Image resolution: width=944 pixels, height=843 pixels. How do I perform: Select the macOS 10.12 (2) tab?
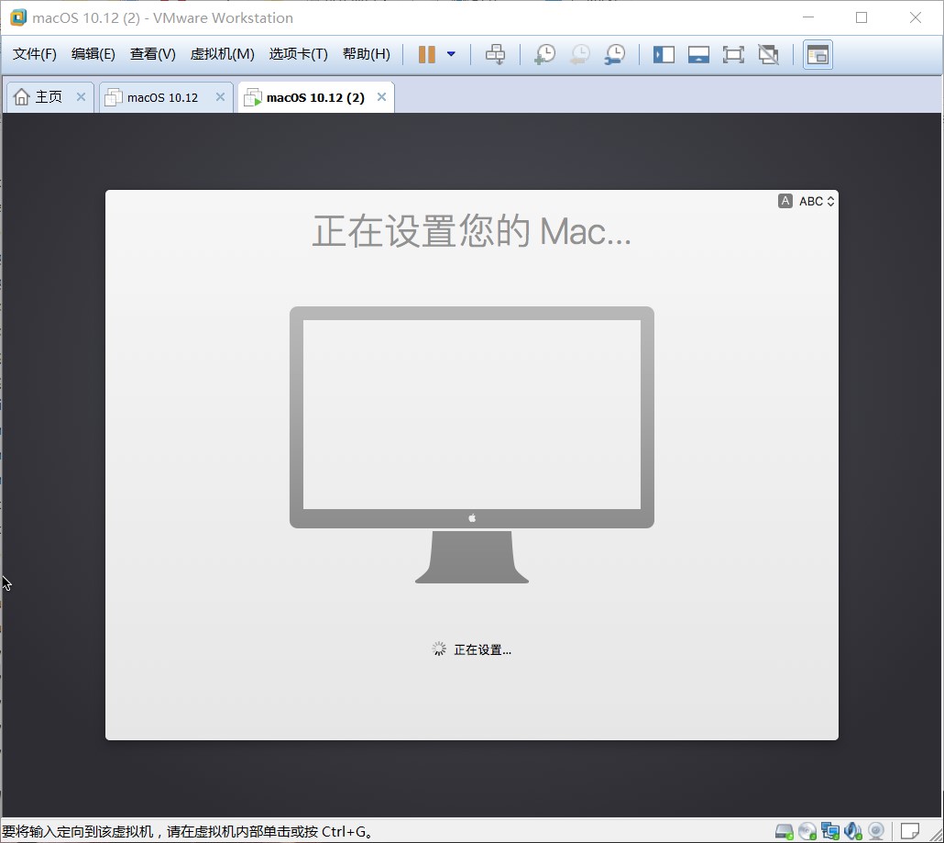coord(315,97)
